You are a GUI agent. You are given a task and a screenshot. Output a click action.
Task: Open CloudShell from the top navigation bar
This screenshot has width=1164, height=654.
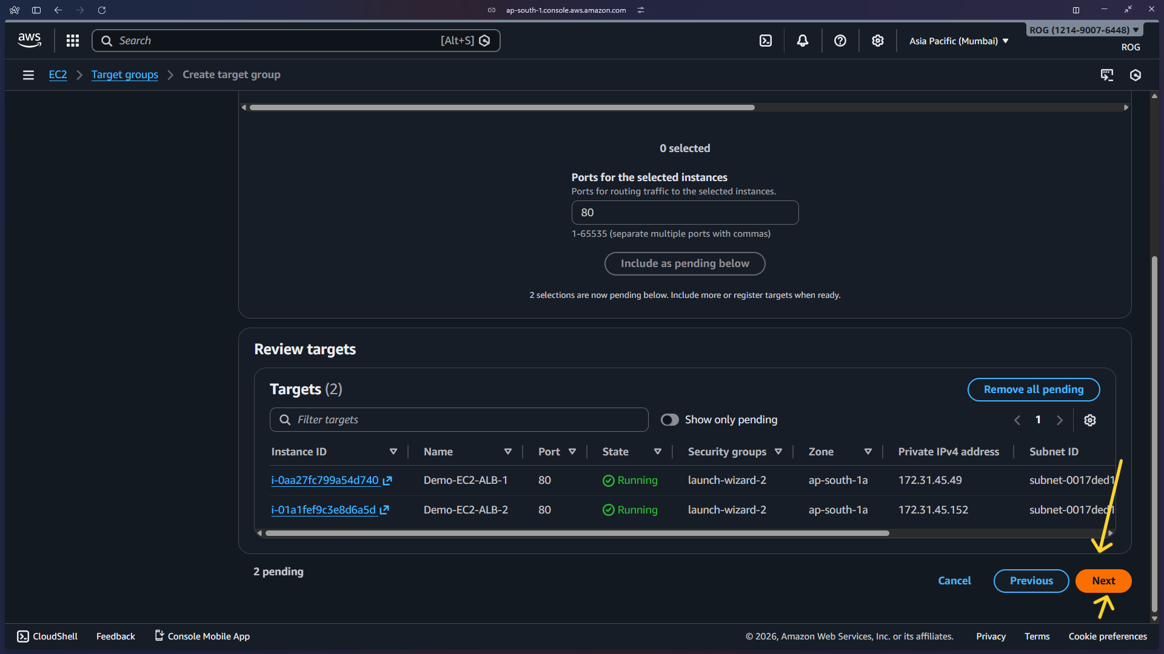(766, 41)
